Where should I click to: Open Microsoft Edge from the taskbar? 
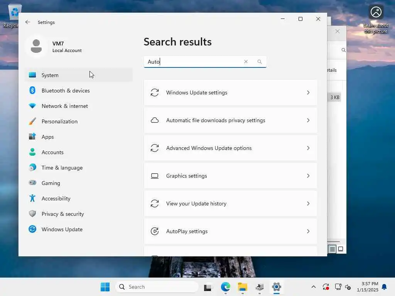[225, 287]
